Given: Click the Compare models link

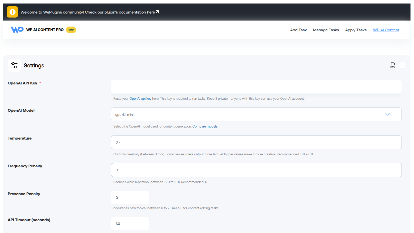Looking at the screenshot, I should (x=205, y=127).
